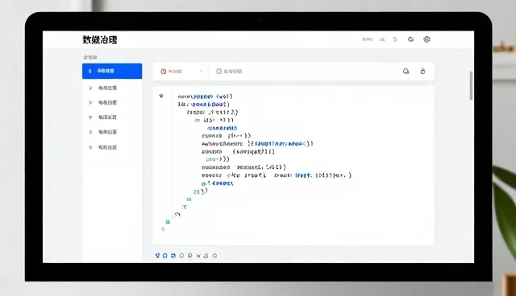The width and height of the screenshot is (516, 296).
Task: Click the red icon in the bottom icon row
Action: click(x=198, y=255)
